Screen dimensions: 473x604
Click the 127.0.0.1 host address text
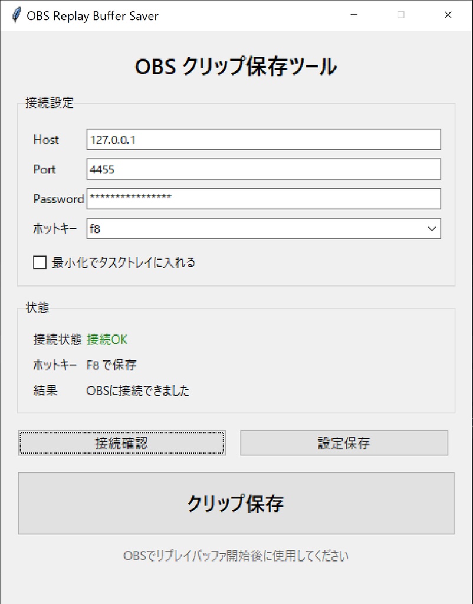[113, 140]
